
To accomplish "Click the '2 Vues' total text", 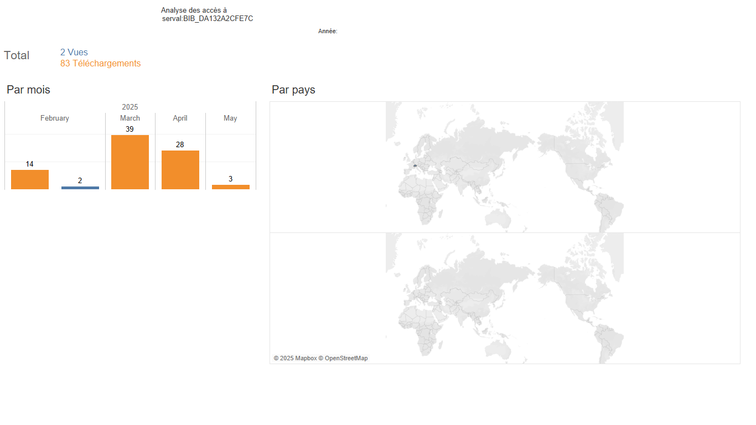I will (74, 53).
